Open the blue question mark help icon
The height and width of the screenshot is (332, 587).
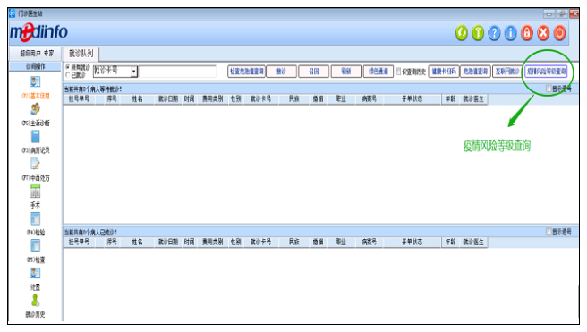[494, 33]
